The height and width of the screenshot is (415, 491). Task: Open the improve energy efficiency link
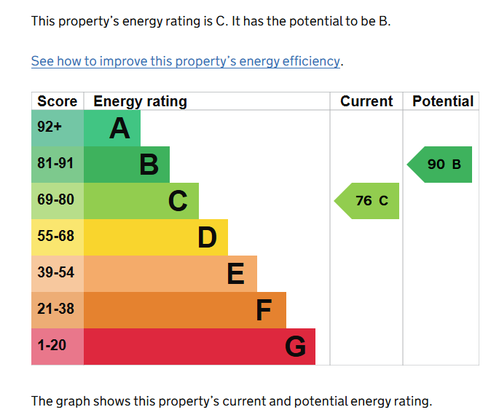click(185, 61)
